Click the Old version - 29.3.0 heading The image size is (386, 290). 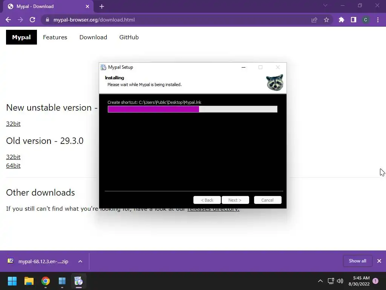coord(44,141)
